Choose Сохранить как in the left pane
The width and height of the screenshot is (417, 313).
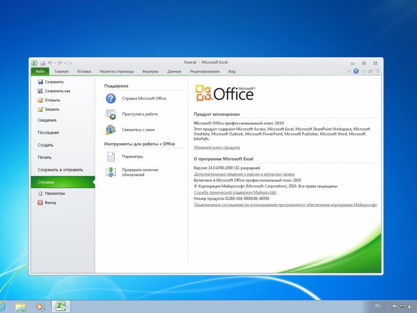[54, 91]
